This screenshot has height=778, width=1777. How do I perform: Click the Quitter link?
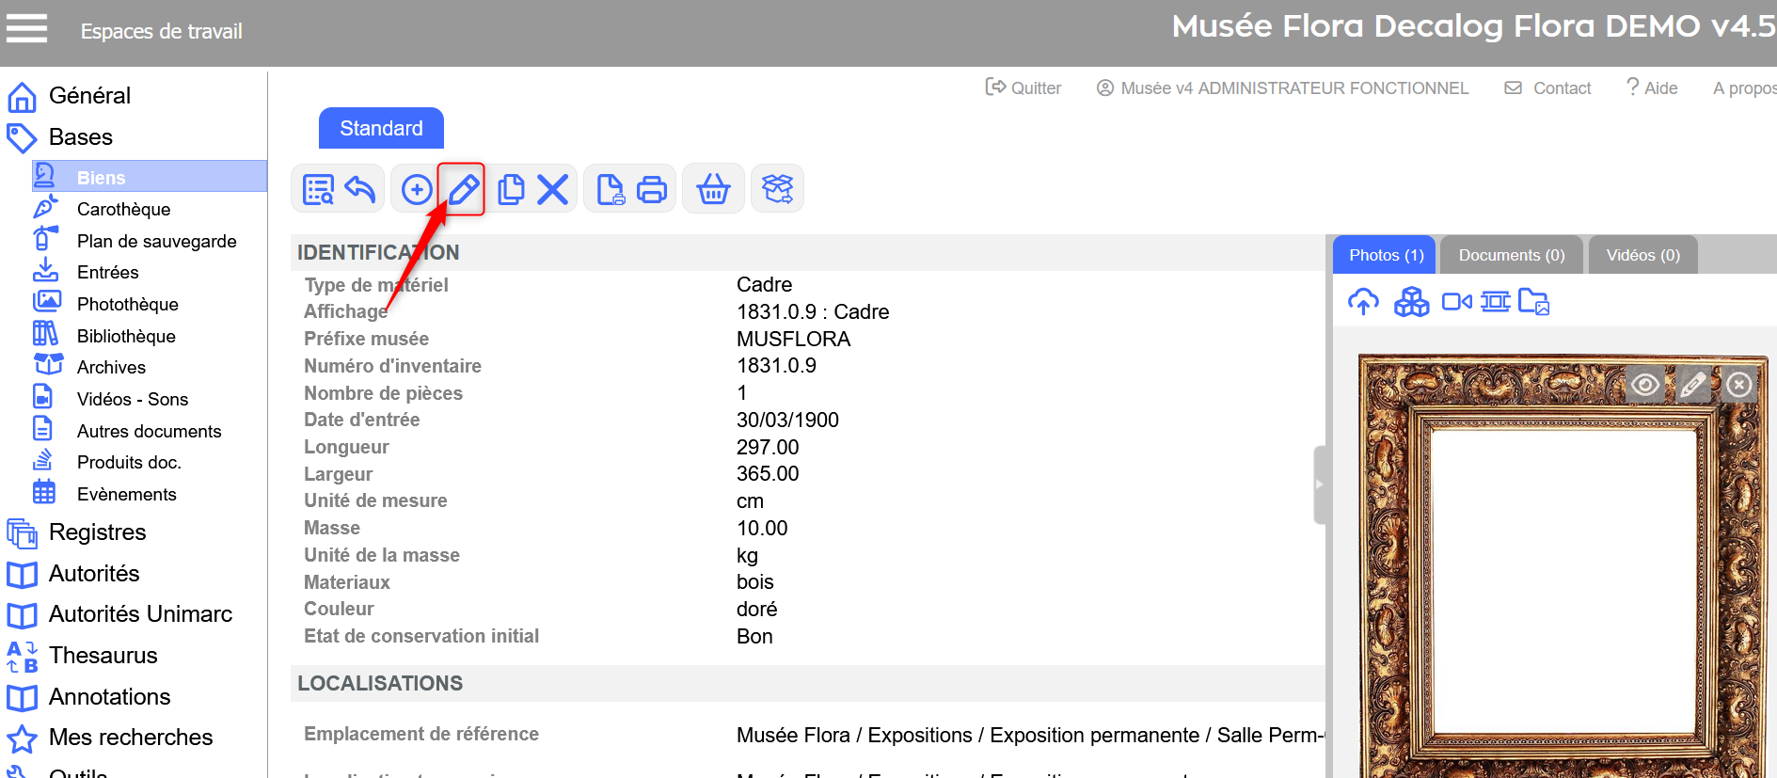(1023, 87)
